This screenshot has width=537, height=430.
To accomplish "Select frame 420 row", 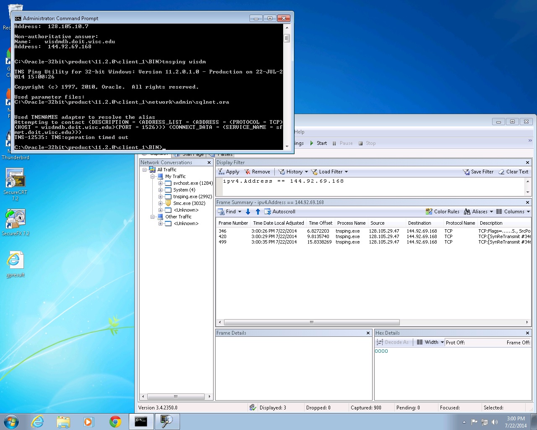I will click(x=373, y=236).
